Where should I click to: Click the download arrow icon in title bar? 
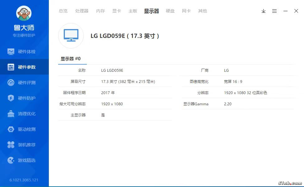point(264,11)
